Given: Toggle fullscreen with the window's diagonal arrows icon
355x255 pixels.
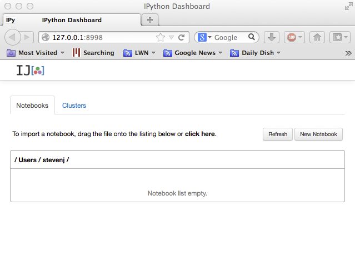Looking at the screenshot, I should point(349,6).
